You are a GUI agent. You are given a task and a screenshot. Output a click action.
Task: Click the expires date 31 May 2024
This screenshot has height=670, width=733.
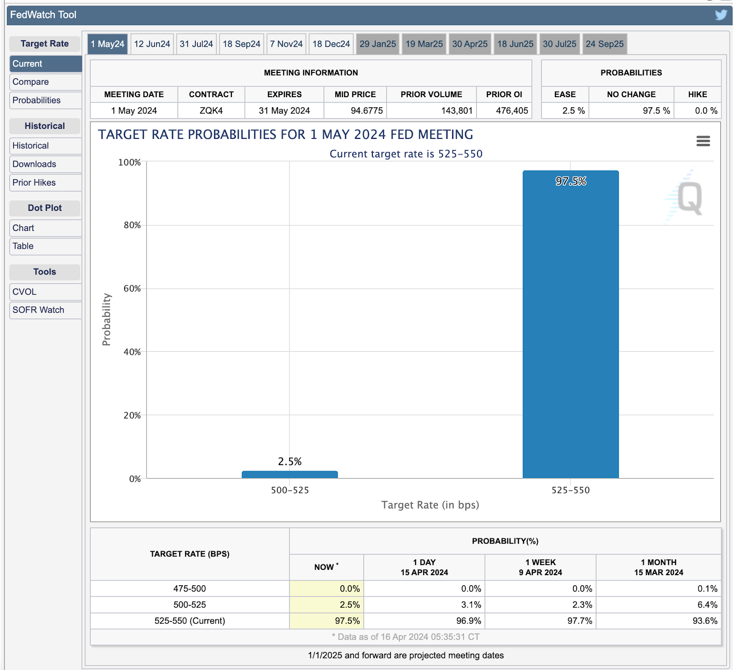tap(284, 110)
